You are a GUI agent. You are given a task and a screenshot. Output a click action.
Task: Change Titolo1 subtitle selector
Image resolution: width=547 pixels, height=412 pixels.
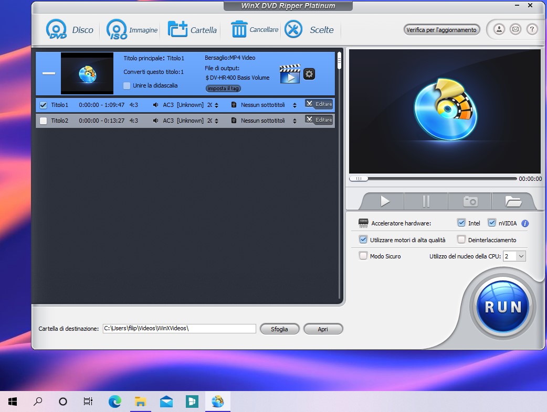pos(295,105)
